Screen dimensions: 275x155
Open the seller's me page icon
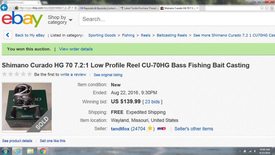(161, 129)
